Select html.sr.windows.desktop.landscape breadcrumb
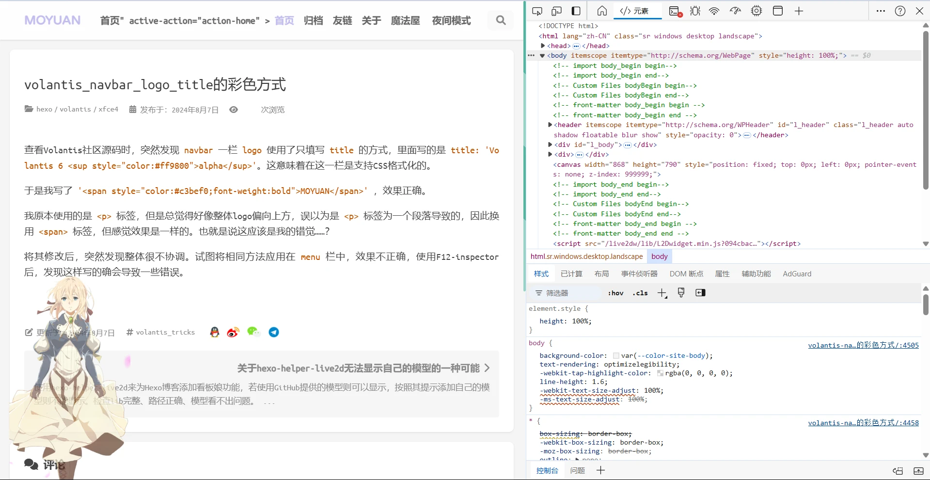Screen dimensions: 930x480 586,256
